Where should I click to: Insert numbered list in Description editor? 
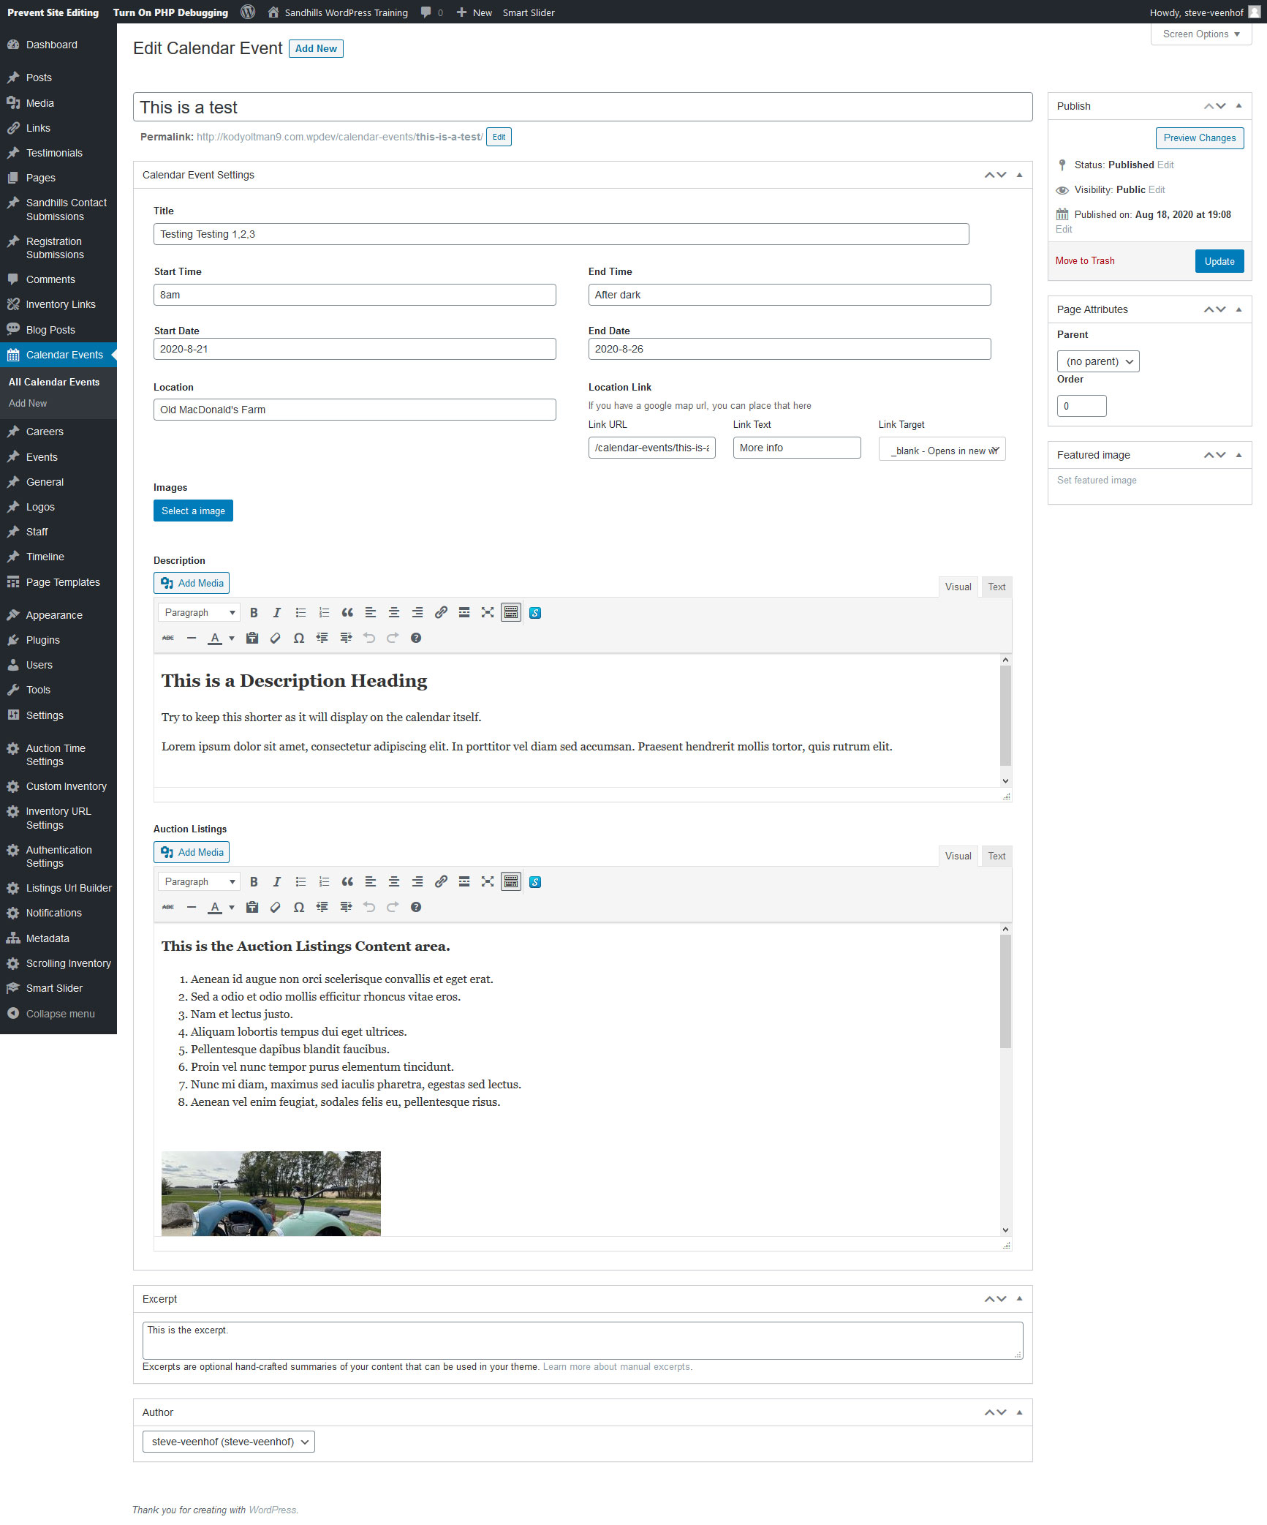[324, 613]
